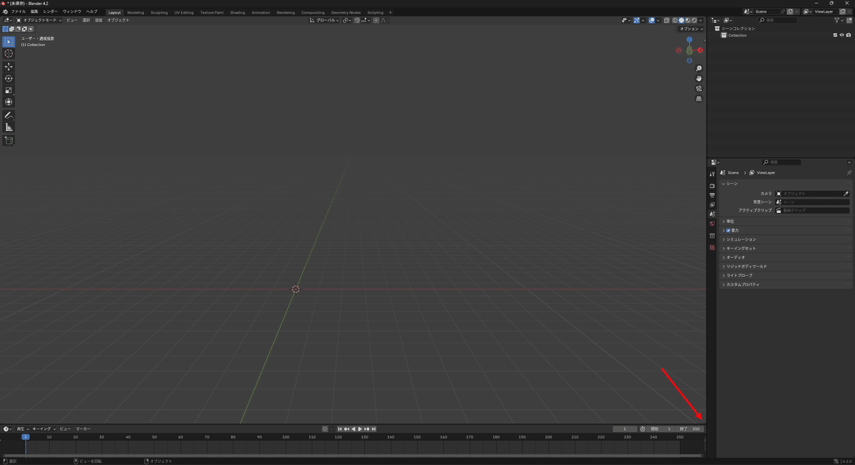Open the オブジェクトモード dropdown

40,20
